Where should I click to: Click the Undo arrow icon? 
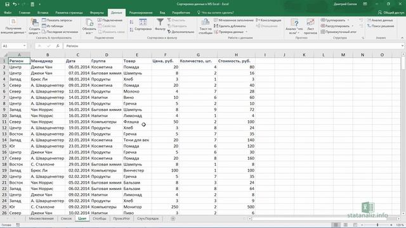click(15, 4)
